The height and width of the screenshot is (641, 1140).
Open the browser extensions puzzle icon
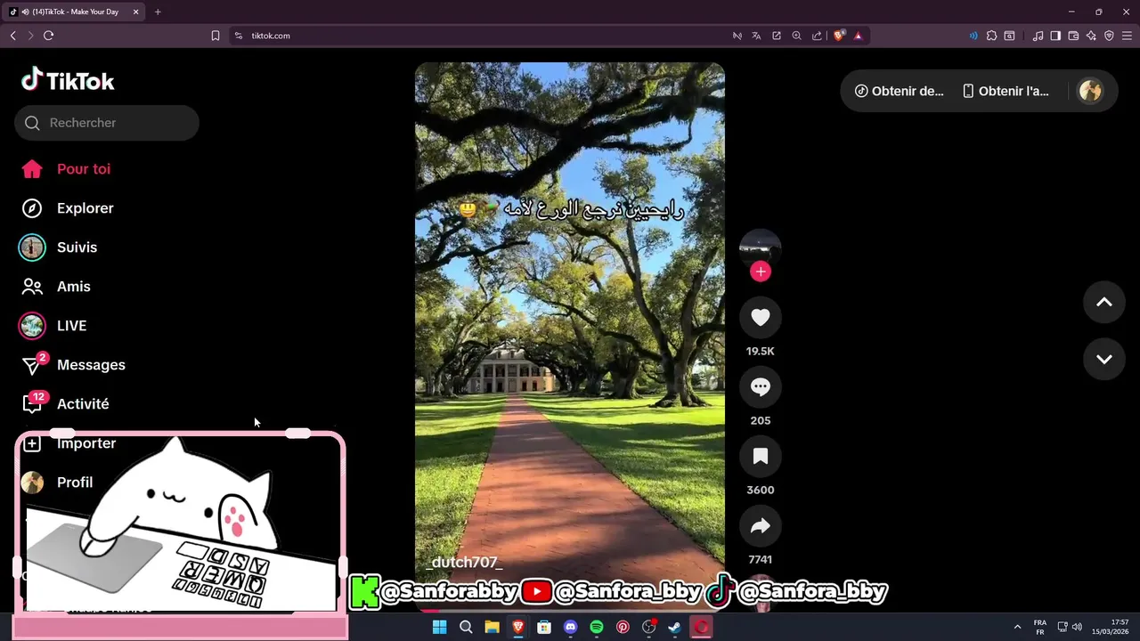pos(991,36)
